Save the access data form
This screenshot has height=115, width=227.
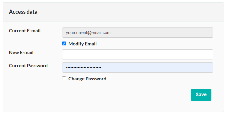tap(201, 95)
